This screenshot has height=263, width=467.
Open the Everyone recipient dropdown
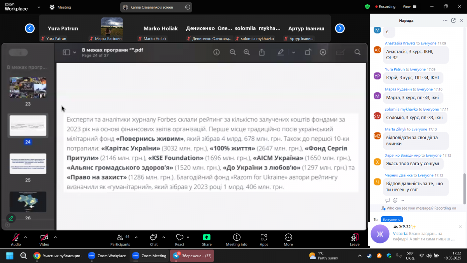392,220
